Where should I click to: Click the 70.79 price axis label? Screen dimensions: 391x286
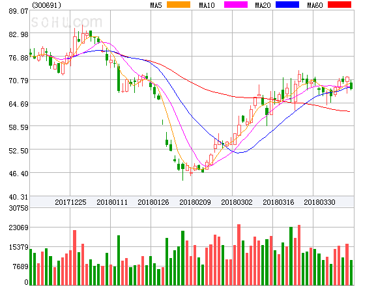pos(18,81)
